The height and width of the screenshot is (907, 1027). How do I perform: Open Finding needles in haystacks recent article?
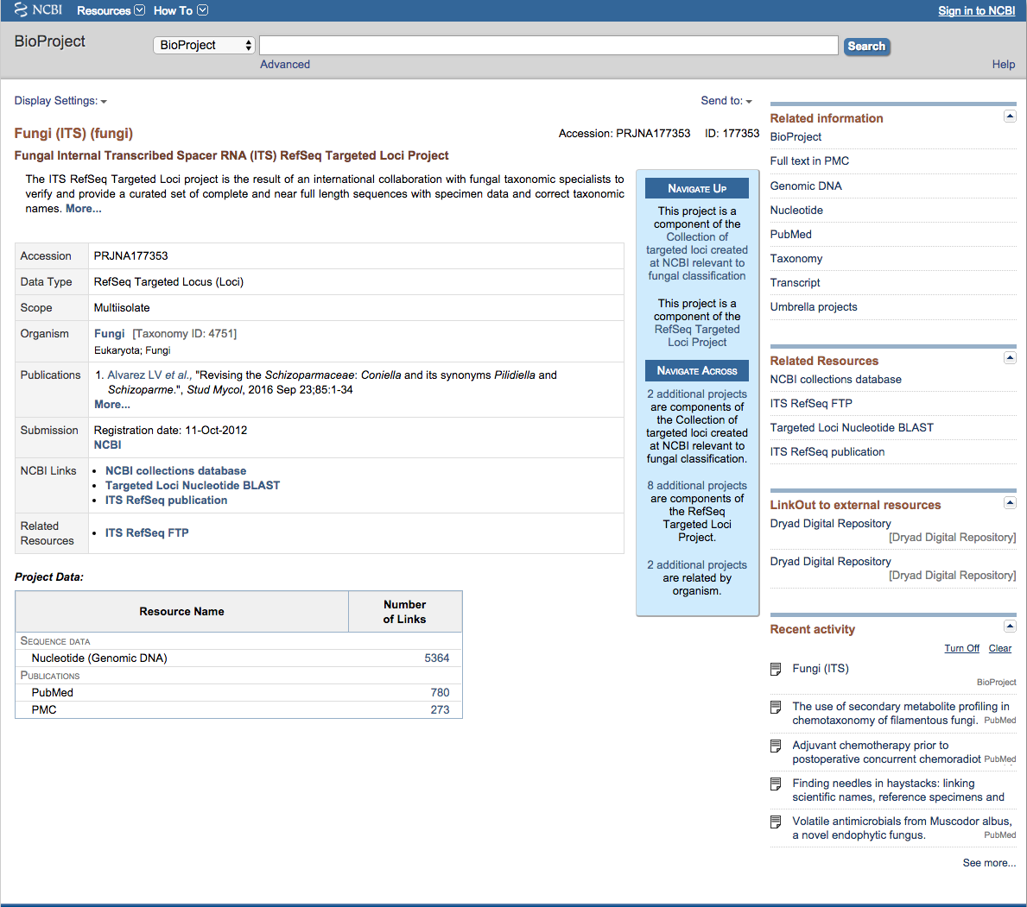[x=898, y=790]
